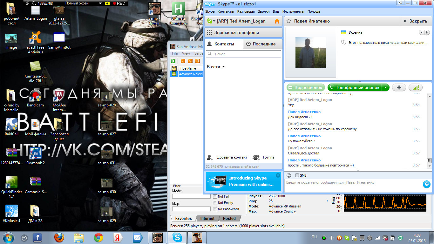Click the Телефонный звонок call button

pos(354,87)
